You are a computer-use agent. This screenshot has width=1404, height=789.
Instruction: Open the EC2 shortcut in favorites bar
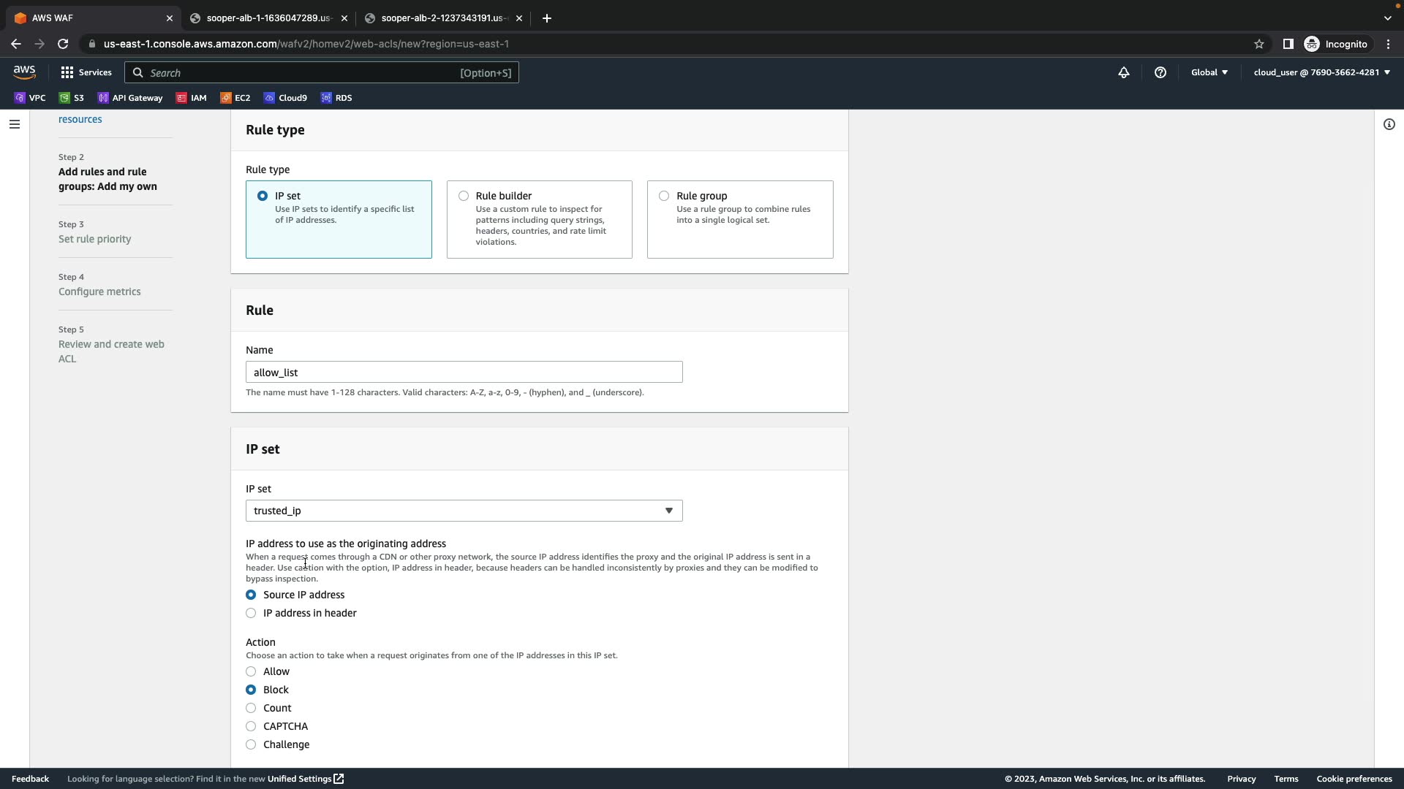click(x=235, y=98)
